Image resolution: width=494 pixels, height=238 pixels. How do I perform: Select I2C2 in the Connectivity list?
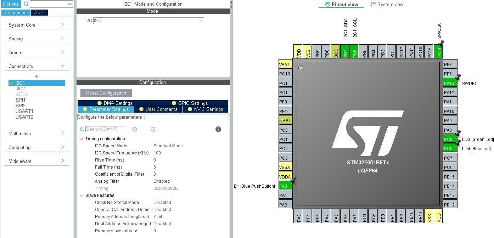[20, 89]
